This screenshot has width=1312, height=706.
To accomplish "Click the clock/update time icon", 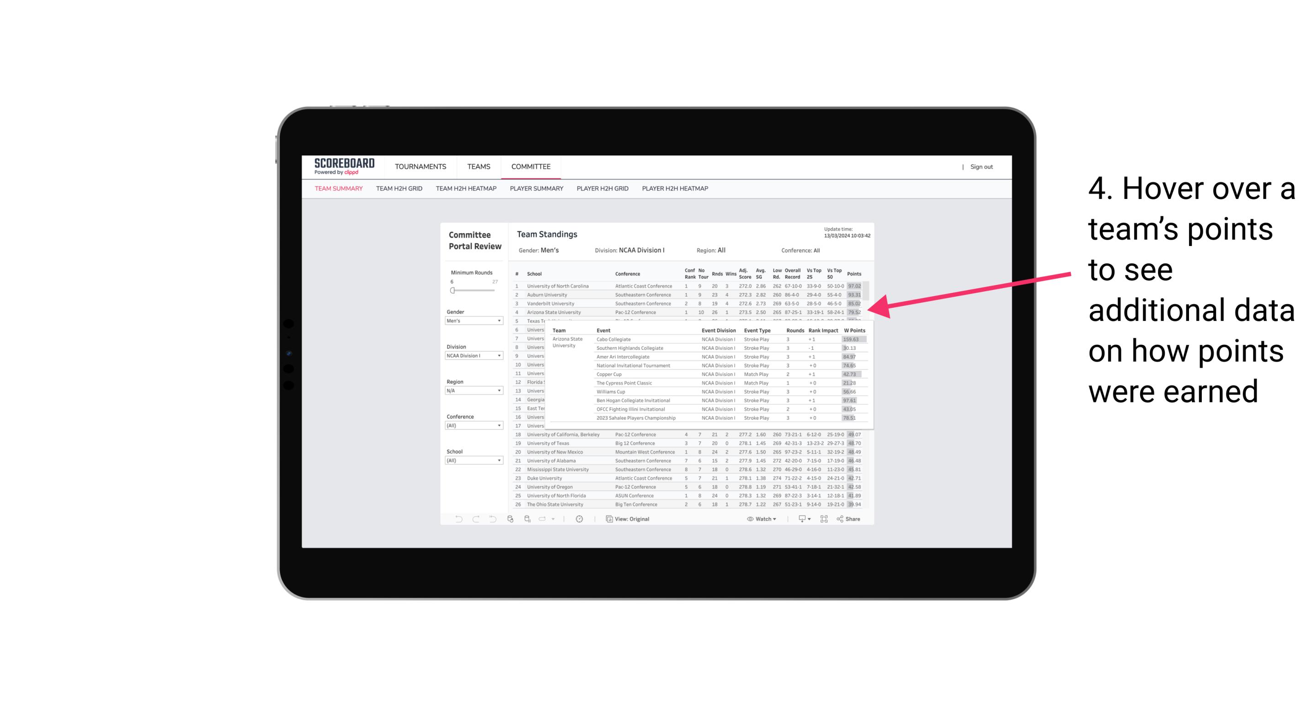I will click(x=580, y=519).
